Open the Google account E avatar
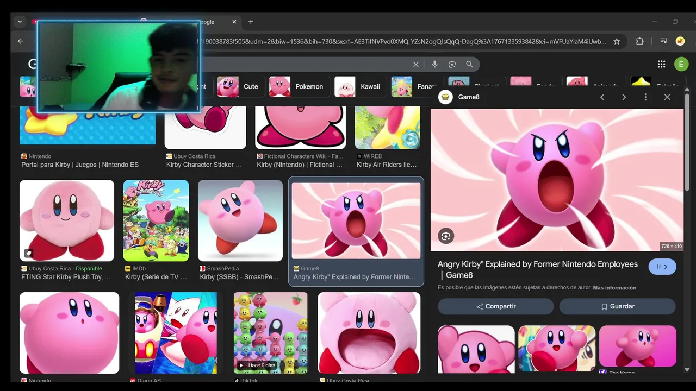 tap(681, 64)
